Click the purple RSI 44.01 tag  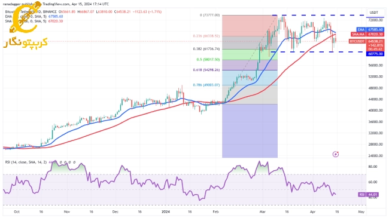point(369,195)
